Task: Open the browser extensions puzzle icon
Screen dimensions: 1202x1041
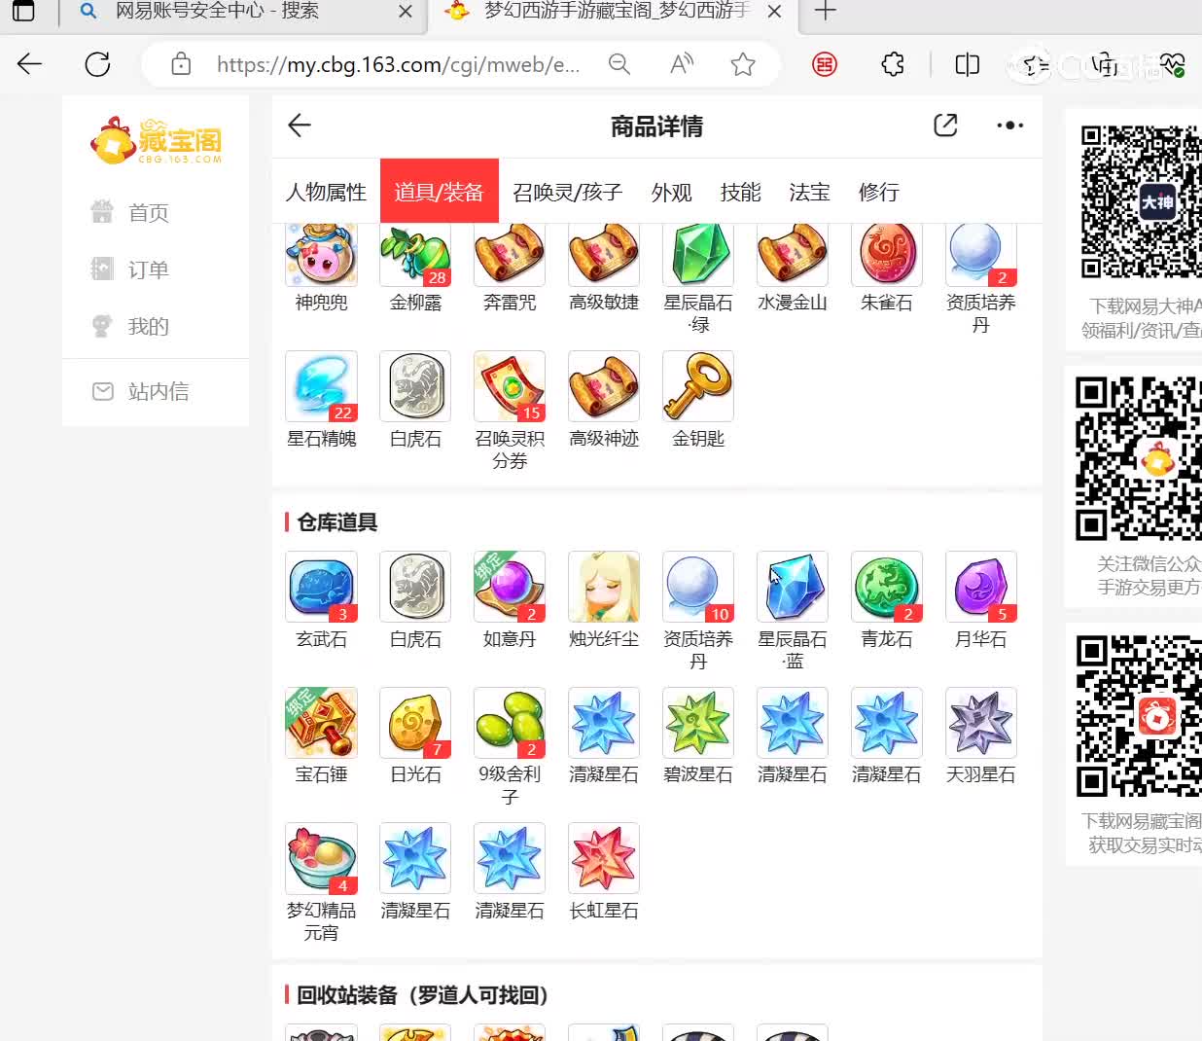Action: 893,64
